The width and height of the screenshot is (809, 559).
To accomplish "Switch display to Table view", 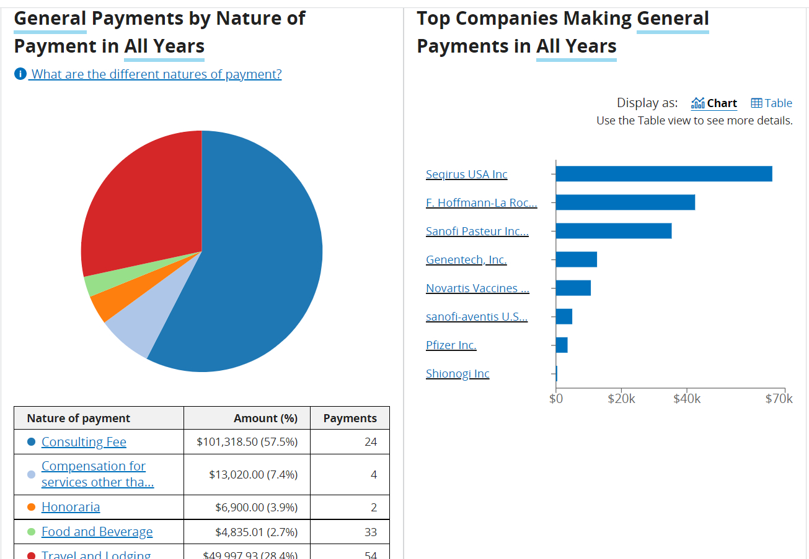I will tap(772, 103).
